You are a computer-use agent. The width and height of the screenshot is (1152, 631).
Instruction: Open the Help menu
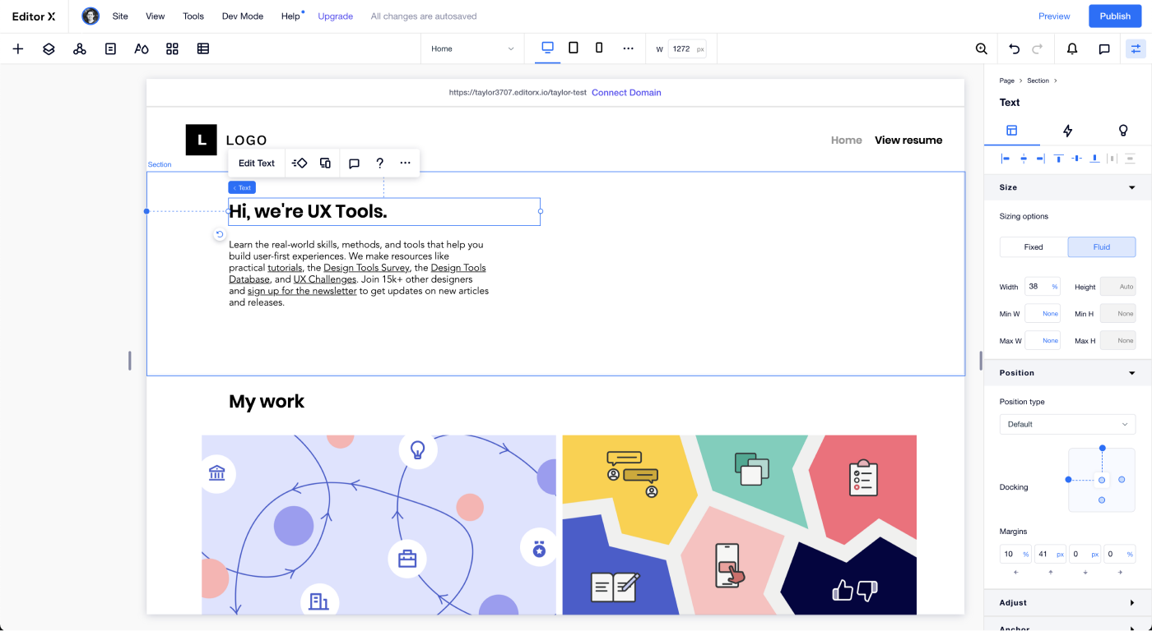pos(290,16)
